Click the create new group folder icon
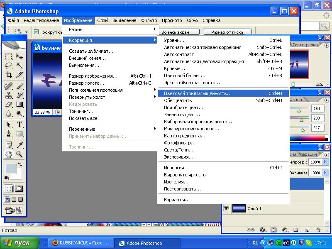332x249 pixels. 296,230
